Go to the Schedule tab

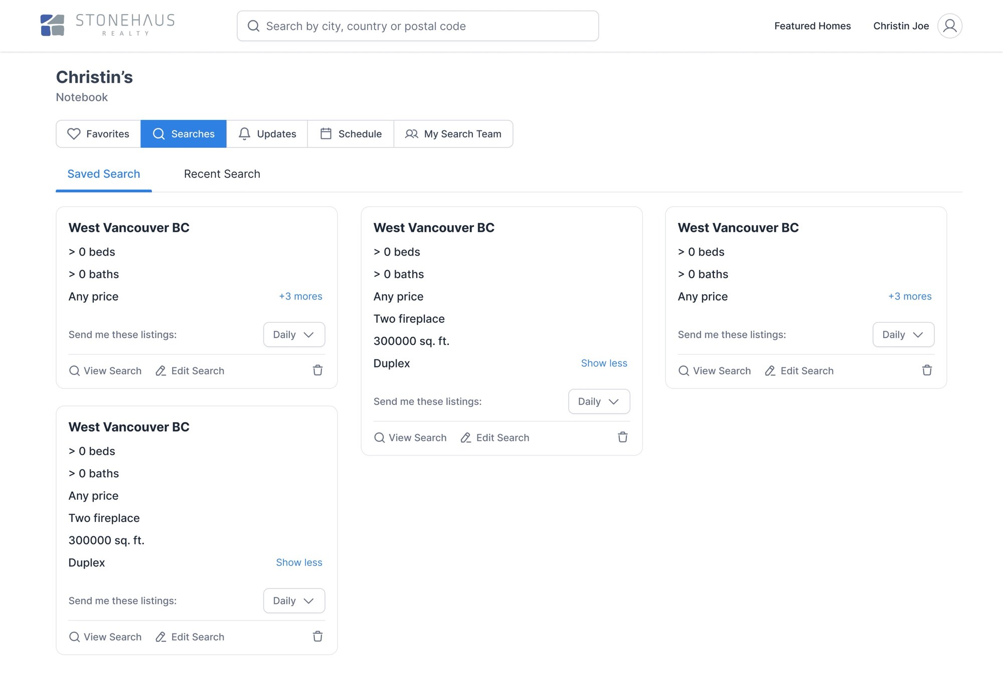(x=351, y=134)
